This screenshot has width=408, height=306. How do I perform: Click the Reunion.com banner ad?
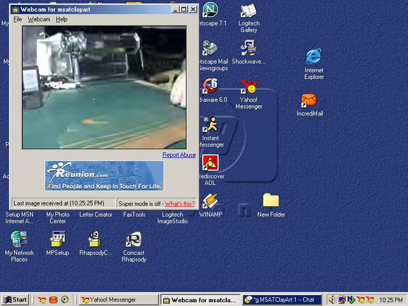(104, 176)
